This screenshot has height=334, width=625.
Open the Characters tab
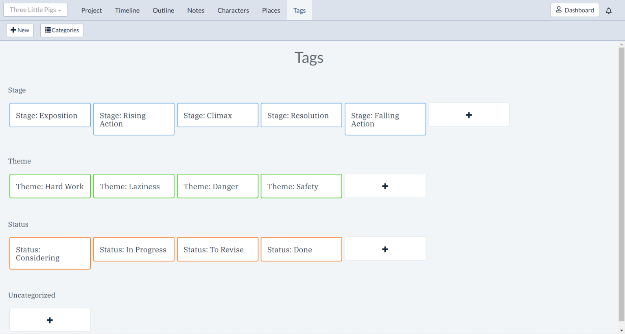coord(233,11)
